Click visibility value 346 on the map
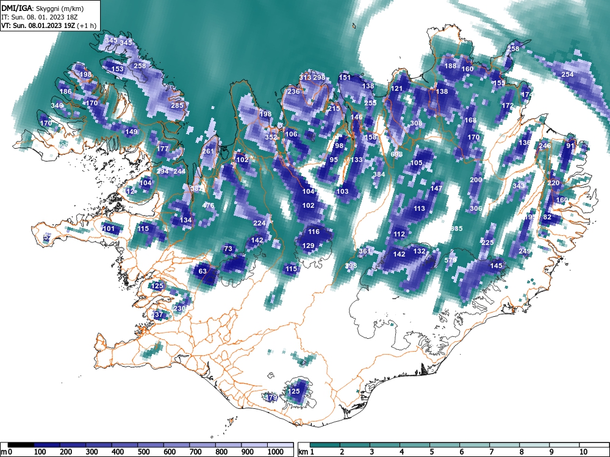This screenshot has width=610, height=457. click(x=57, y=105)
